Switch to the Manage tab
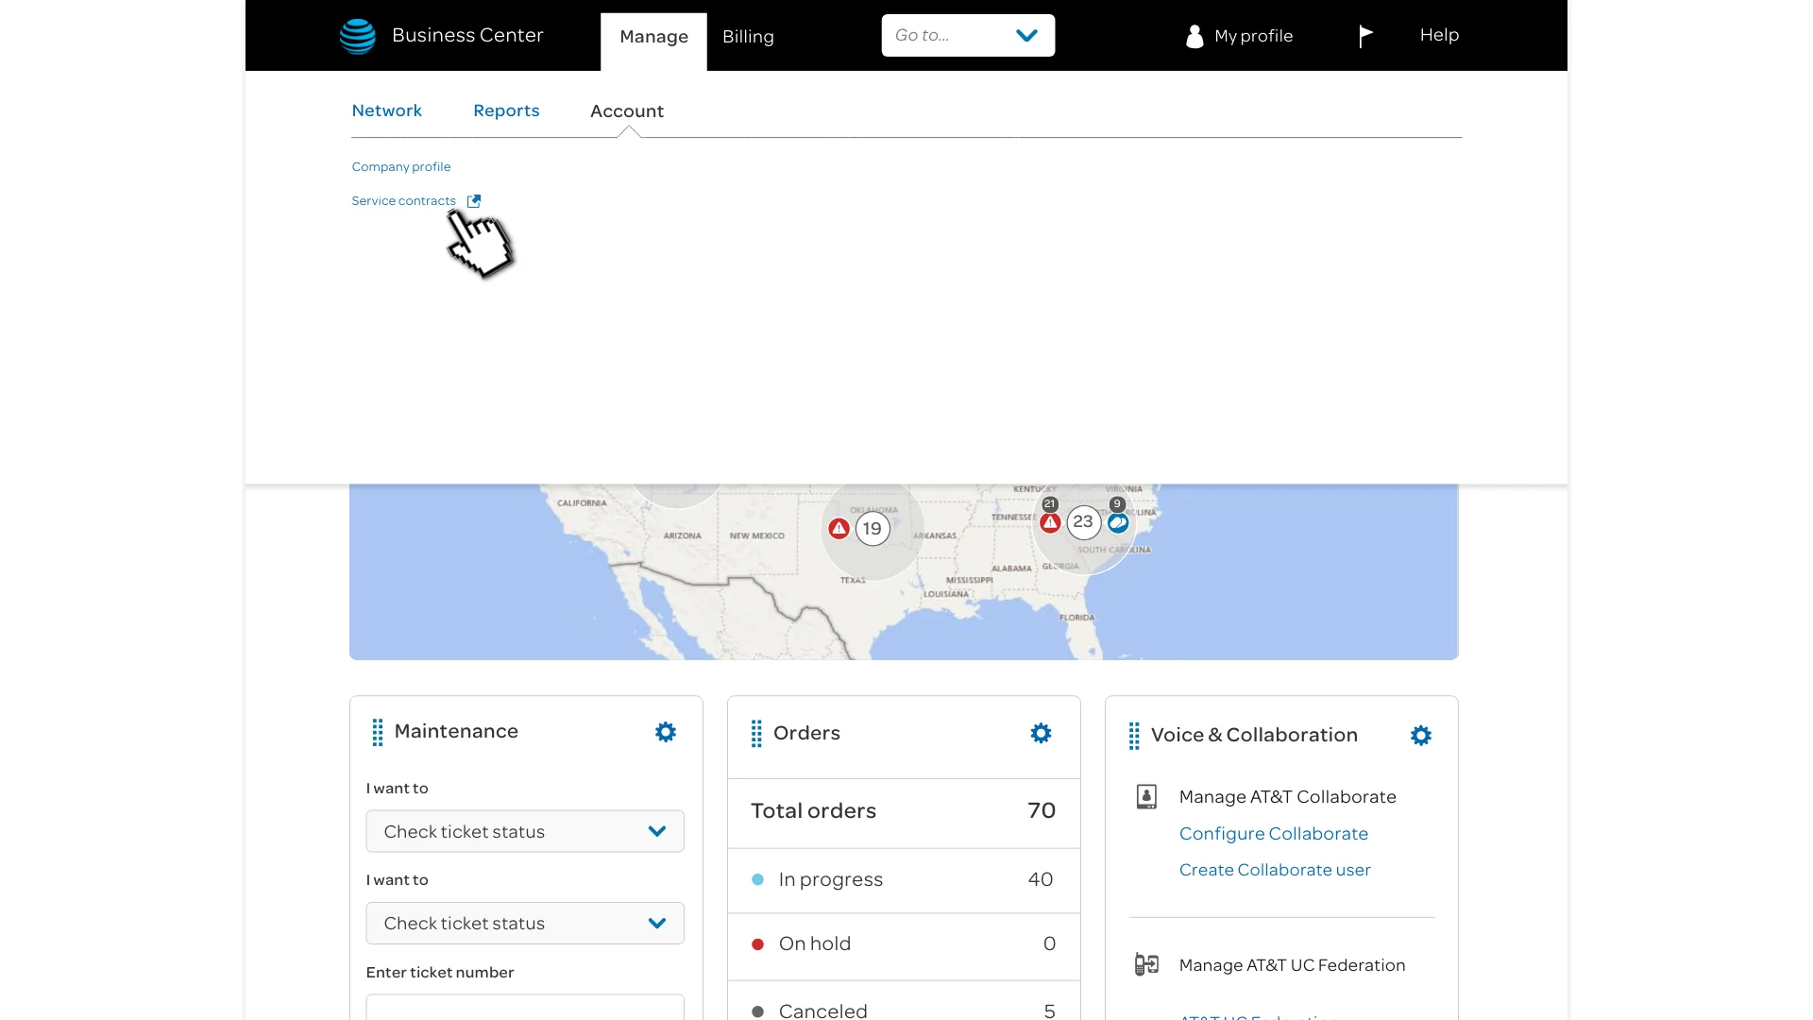This screenshot has width=1813, height=1020. pyautogui.click(x=653, y=37)
